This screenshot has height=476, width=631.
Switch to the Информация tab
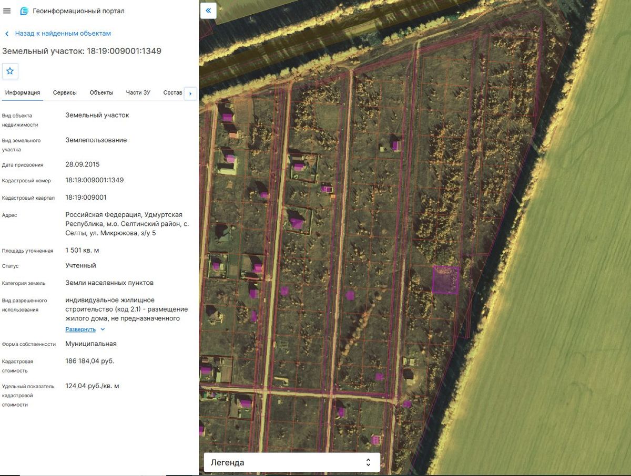23,92
